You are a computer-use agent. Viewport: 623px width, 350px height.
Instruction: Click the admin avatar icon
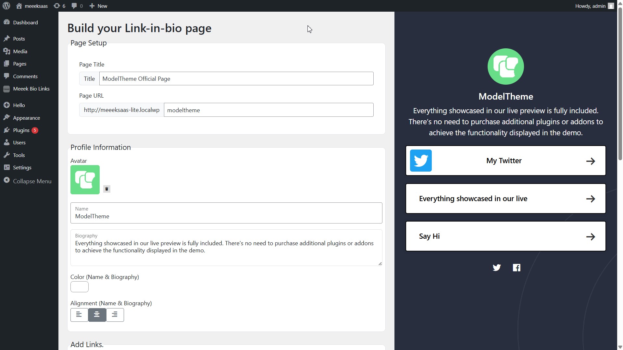[x=611, y=6]
